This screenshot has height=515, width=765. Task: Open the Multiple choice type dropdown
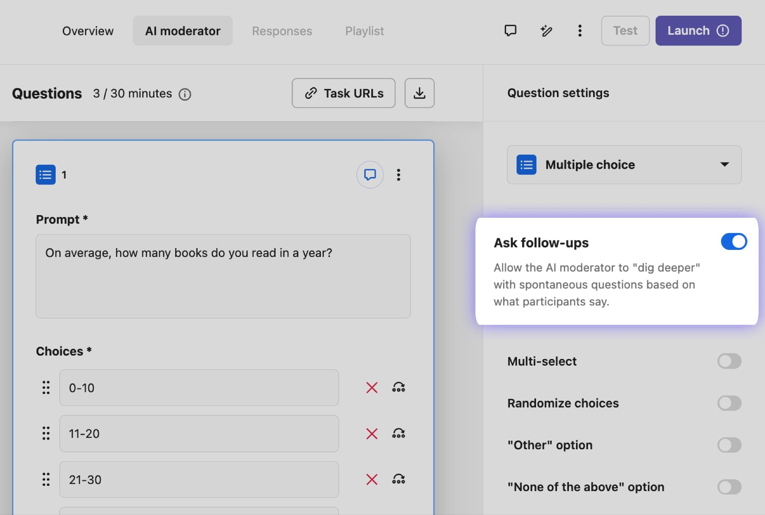pos(624,165)
